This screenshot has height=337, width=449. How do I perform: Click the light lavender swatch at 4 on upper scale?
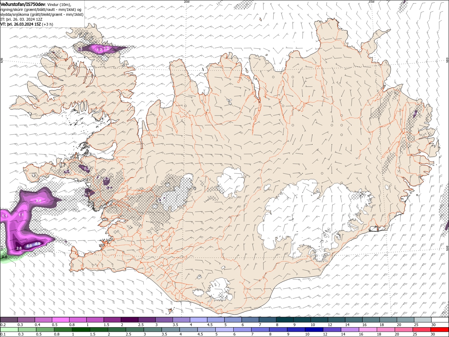199,320
